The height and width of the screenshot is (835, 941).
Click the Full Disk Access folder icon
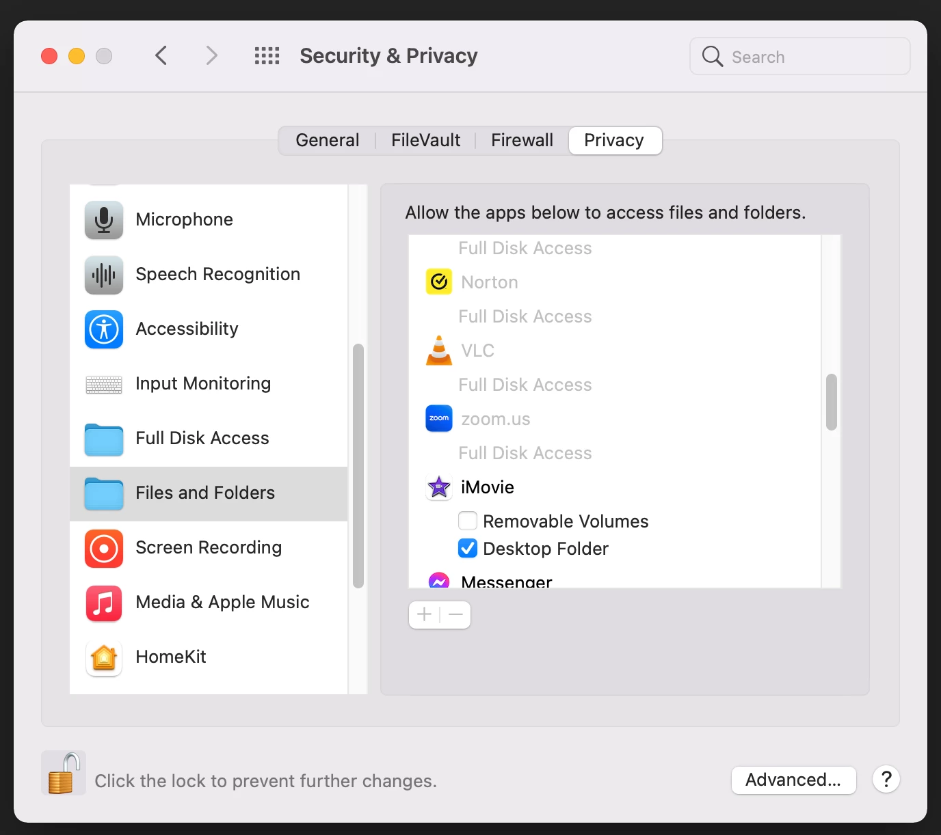[104, 439]
